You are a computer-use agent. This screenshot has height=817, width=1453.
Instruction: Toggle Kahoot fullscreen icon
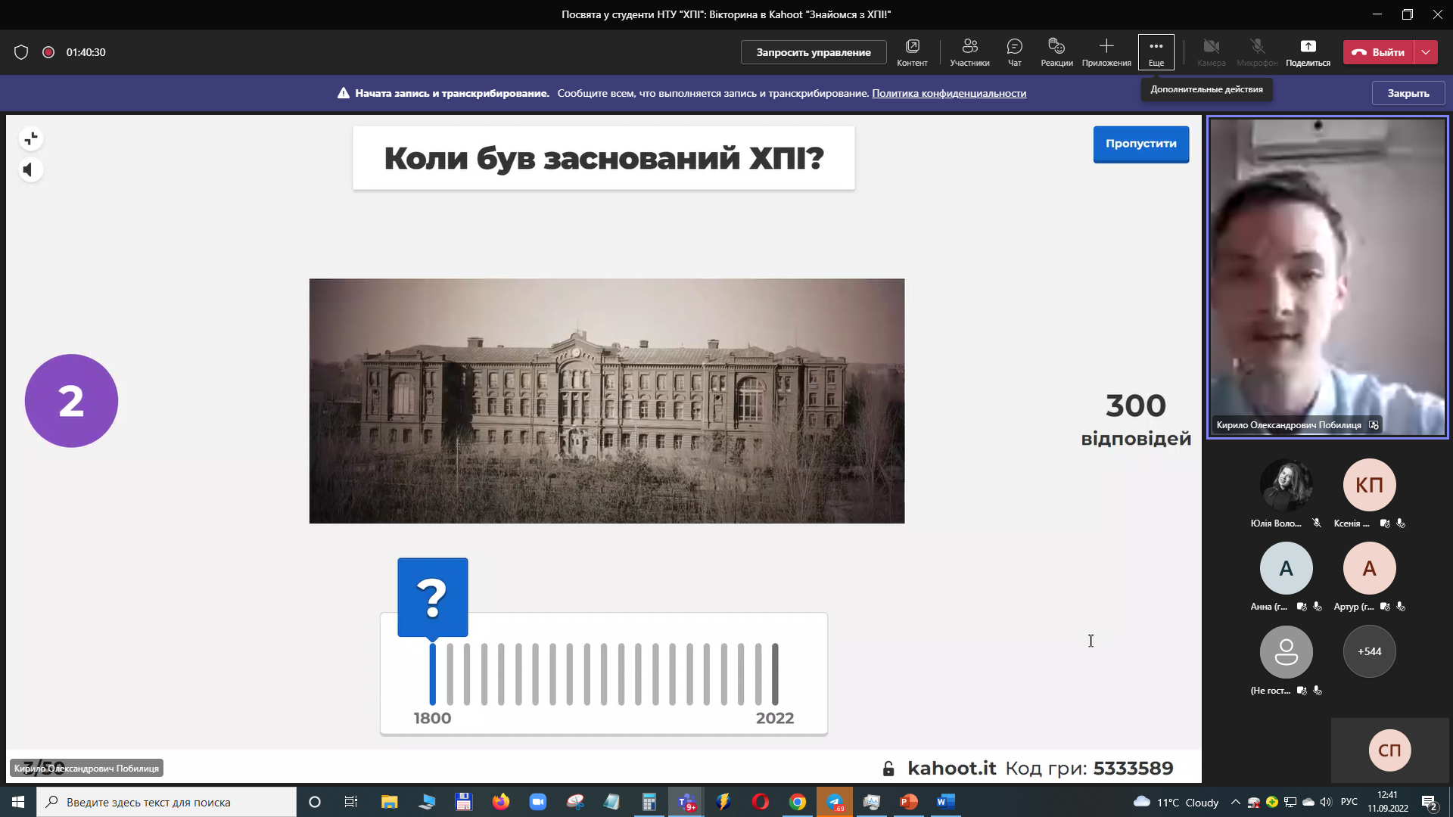31,139
